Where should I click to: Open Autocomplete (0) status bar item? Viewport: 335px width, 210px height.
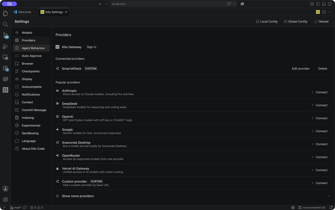pos(312,208)
